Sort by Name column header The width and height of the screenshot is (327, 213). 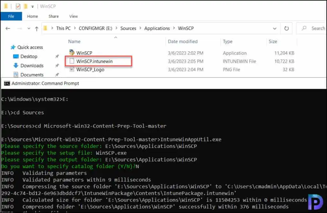coord(74,41)
